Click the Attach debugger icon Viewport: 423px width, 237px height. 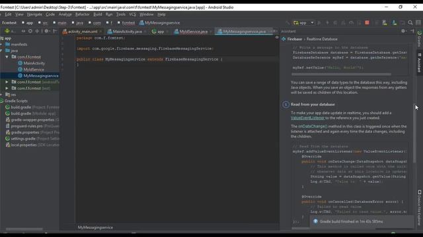click(359, 23)
